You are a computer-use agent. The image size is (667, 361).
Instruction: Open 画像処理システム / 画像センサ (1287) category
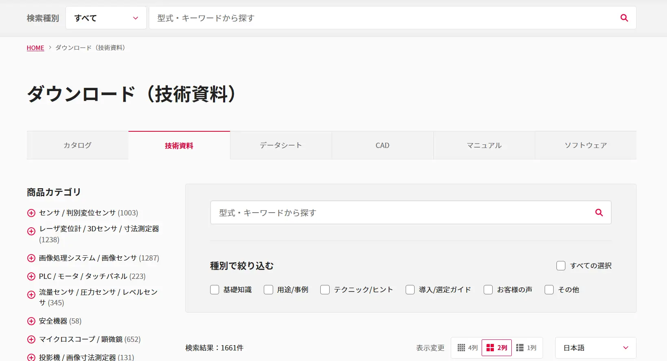pyautogui.click(x=99, y=258)
